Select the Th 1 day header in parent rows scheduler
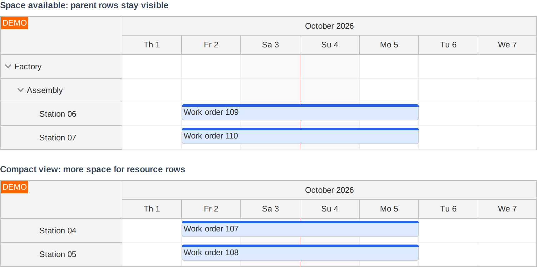 [x=152, y=45]
